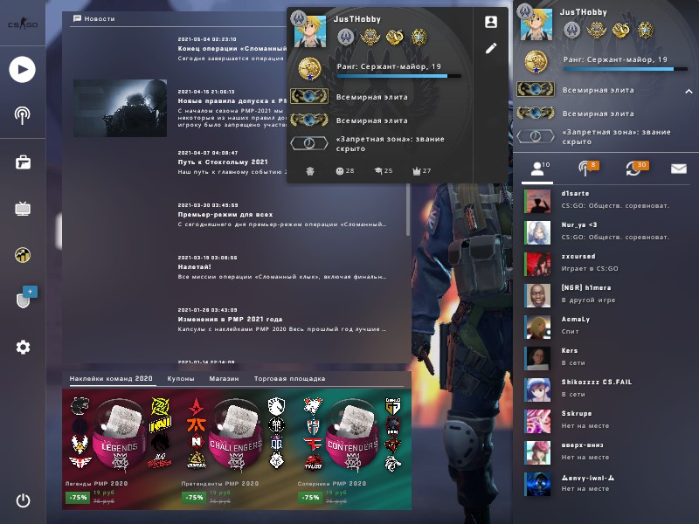Open the news item Премьер-режим для всех

point(225,214)
